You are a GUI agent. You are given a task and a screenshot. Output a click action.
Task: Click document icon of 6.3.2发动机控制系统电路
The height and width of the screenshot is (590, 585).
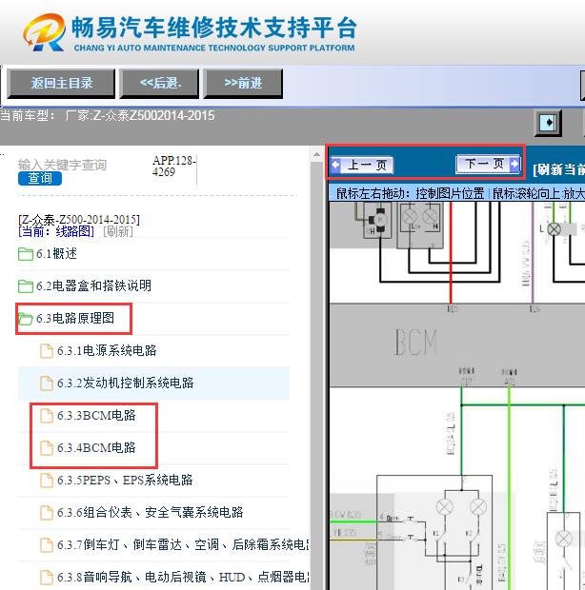click(x=47, y=383)
